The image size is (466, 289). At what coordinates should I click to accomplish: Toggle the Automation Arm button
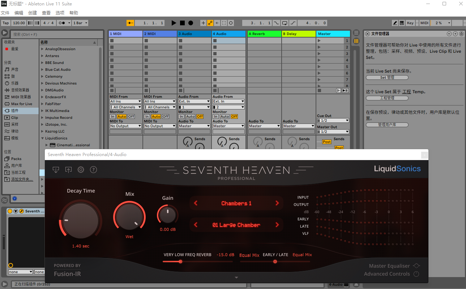(210, 23)
